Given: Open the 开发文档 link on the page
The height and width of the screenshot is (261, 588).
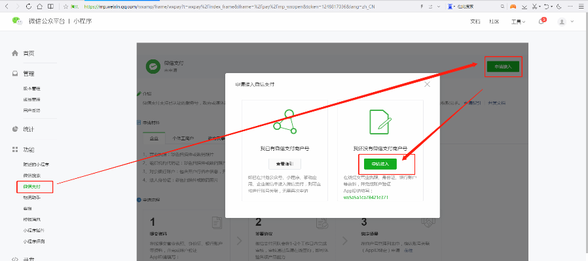Looking at the screenshot, I should click(496, 103).
